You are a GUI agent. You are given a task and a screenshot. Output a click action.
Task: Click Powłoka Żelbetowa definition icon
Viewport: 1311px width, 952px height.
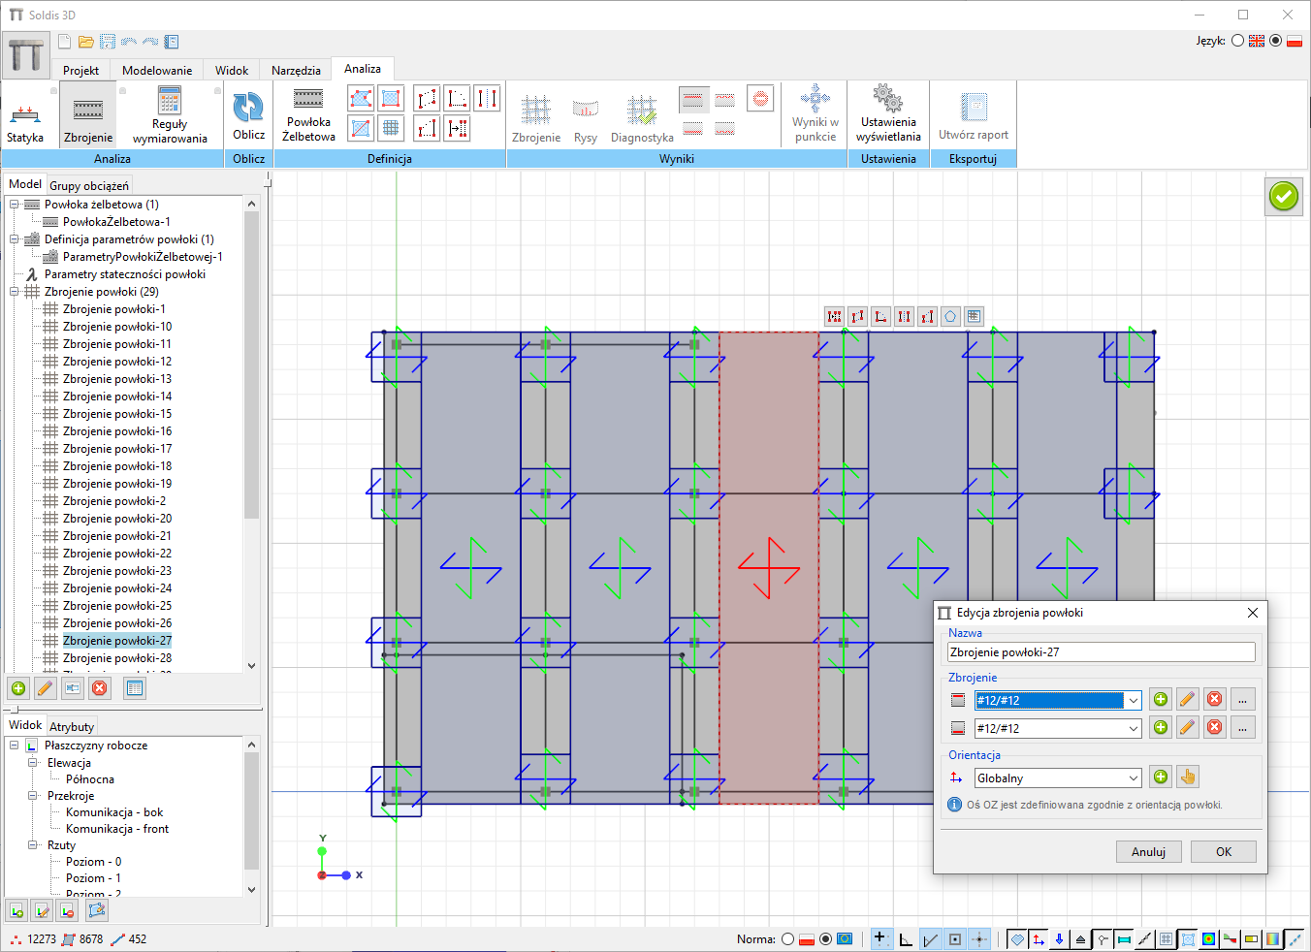tap(308, 99)
